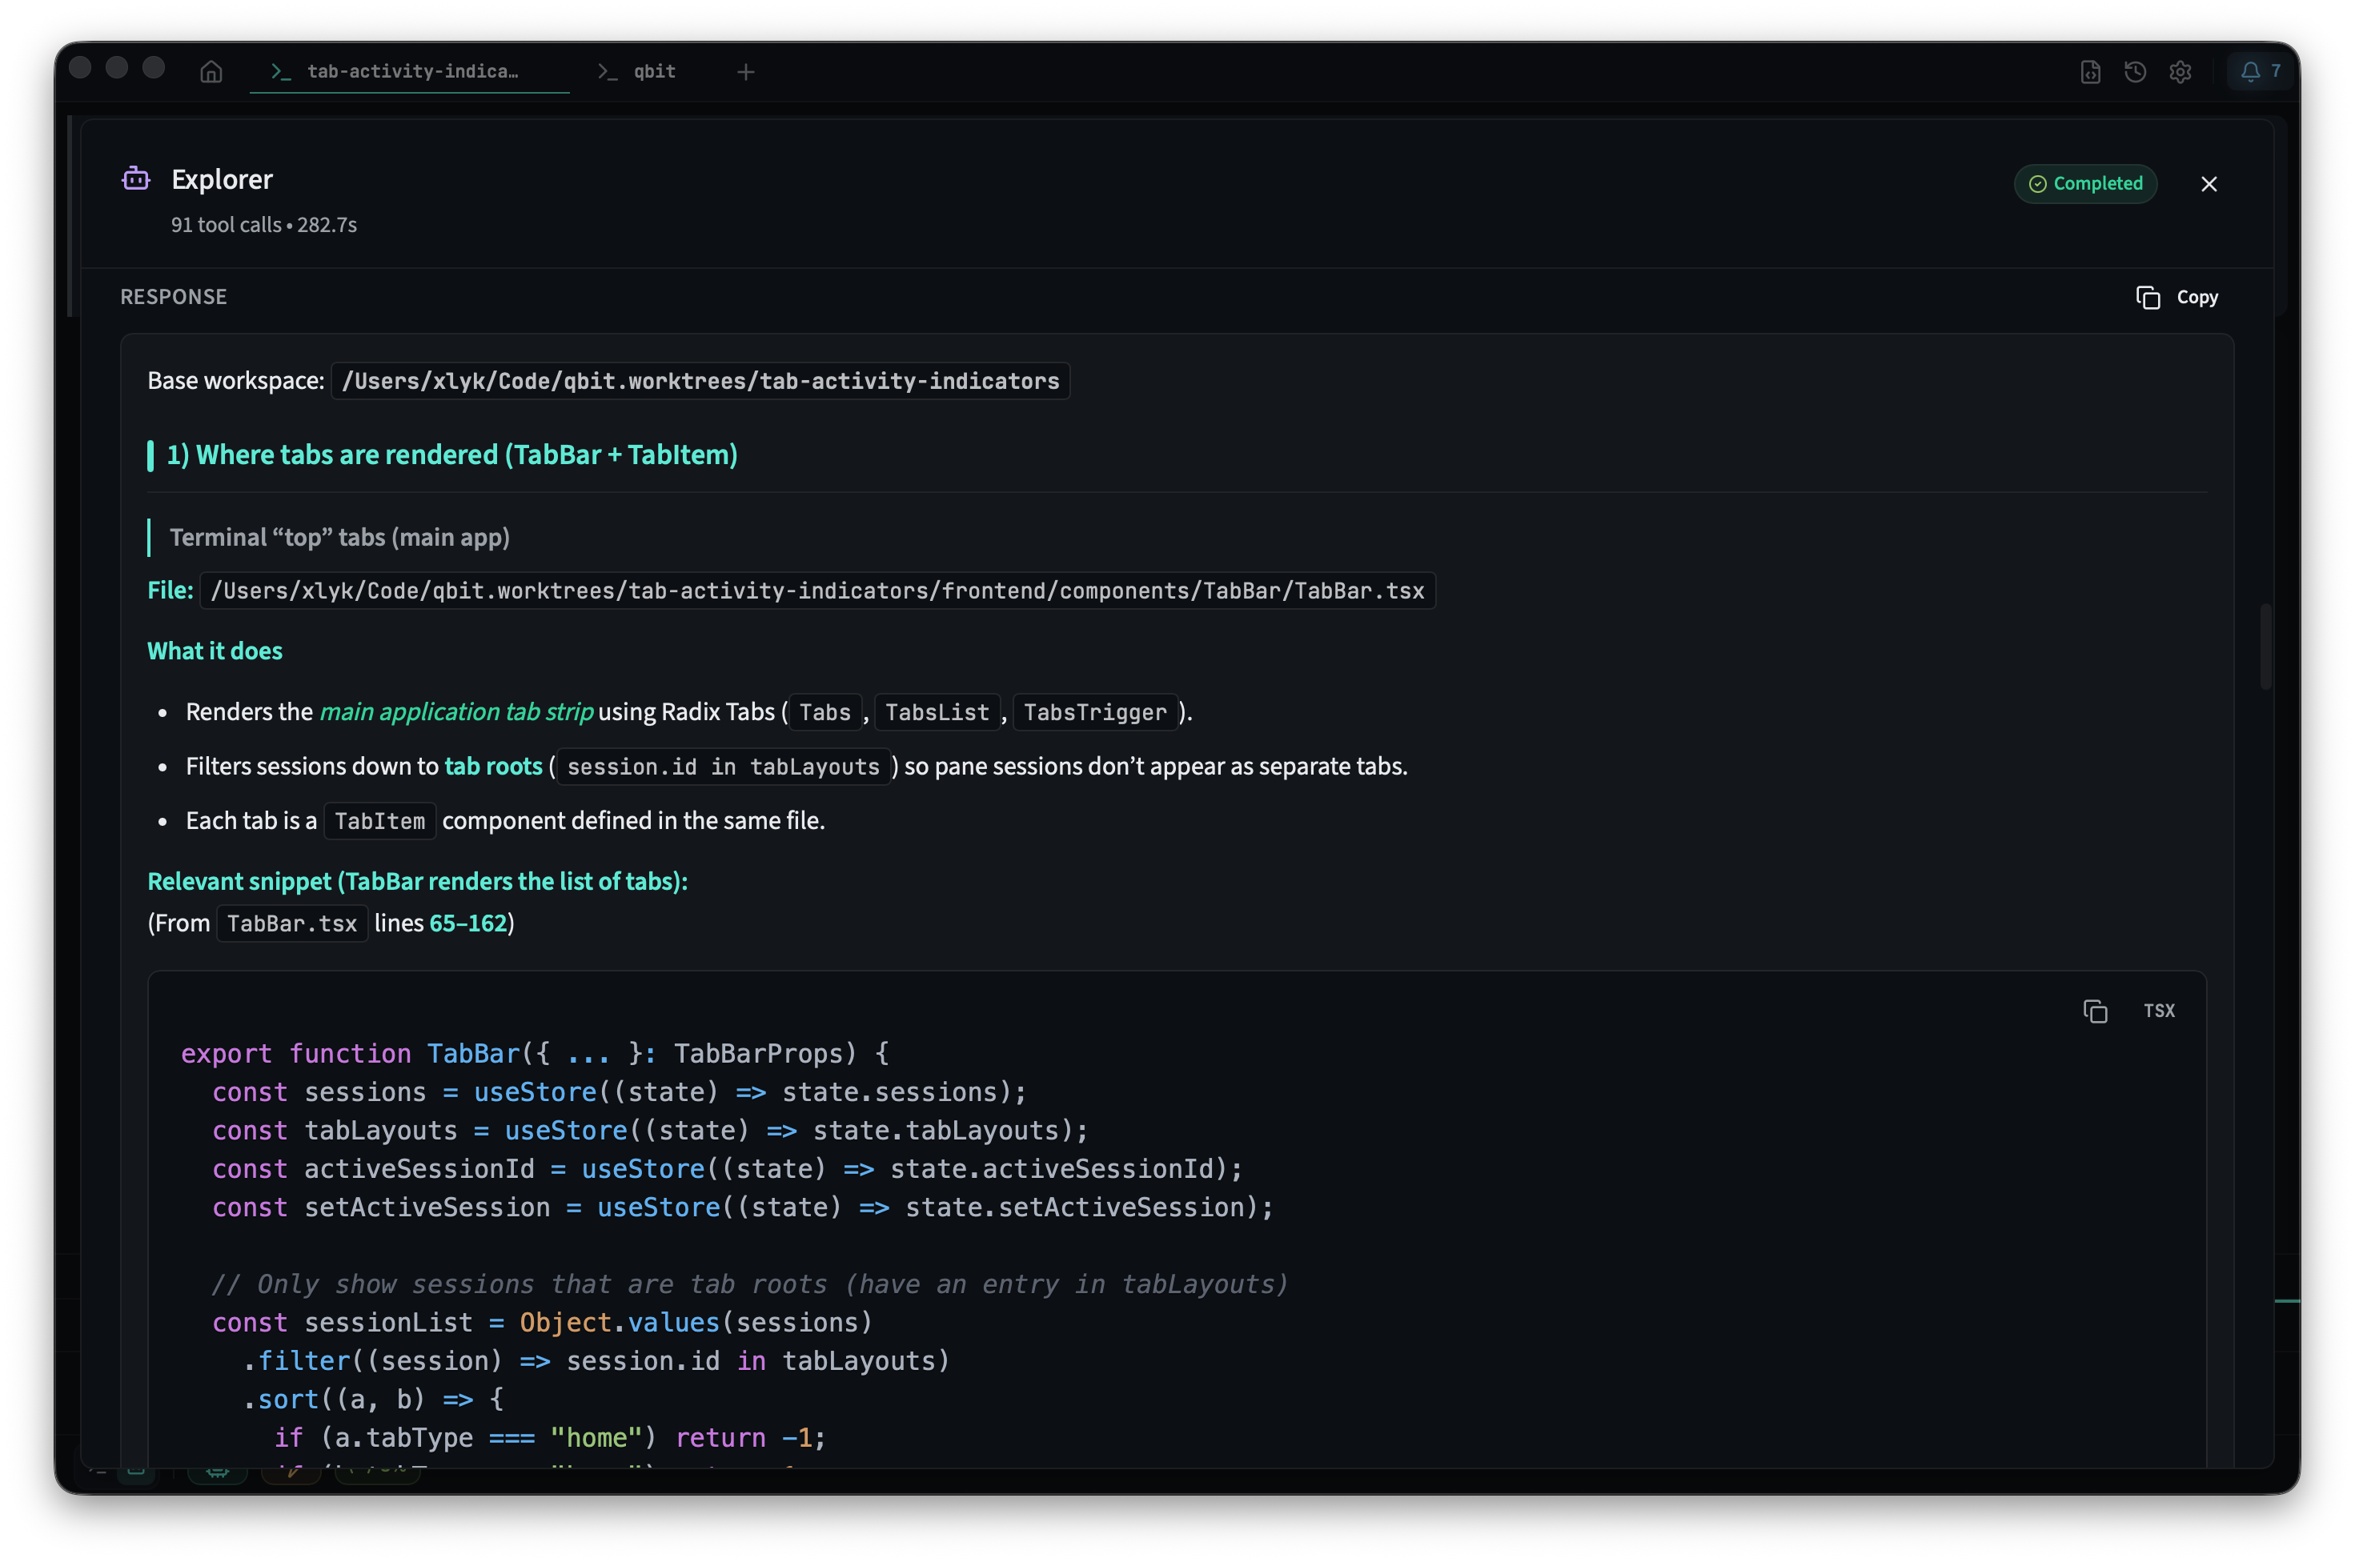The height and width of the screenshot is (1562, 2355).
Task: Click the Explorer robot agent icon
Action: click(x=137, y=179)
